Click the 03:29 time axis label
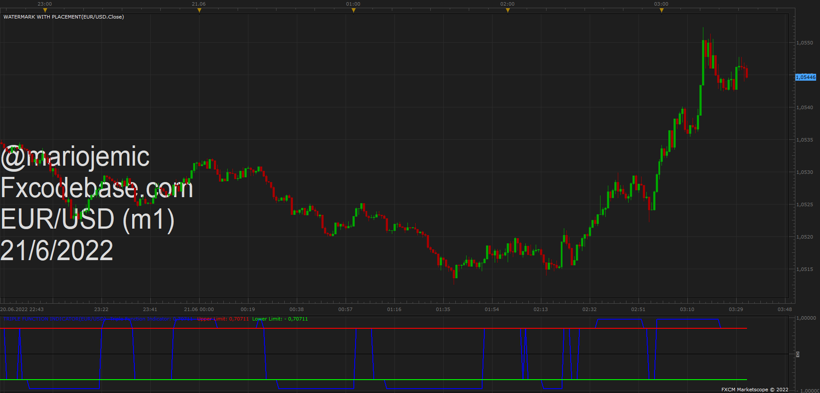Viewport: 820px width, 393px height. pyautogui.click(x=736, y=309)
